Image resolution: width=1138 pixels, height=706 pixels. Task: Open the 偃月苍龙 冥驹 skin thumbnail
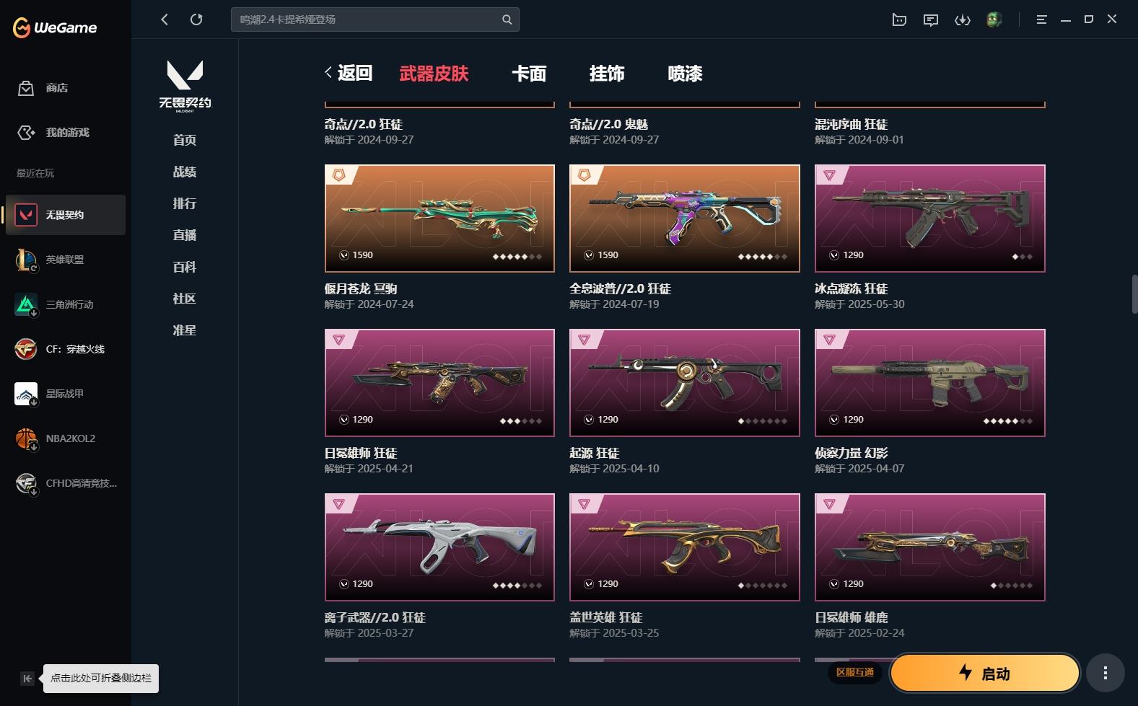point(439,219)
